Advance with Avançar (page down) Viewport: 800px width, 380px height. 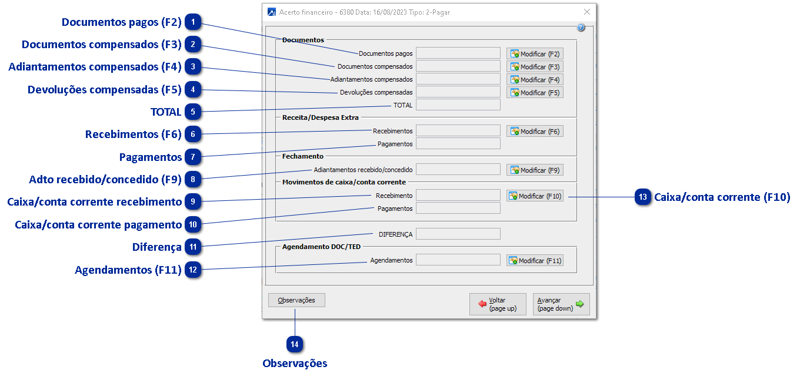point(561,304)
